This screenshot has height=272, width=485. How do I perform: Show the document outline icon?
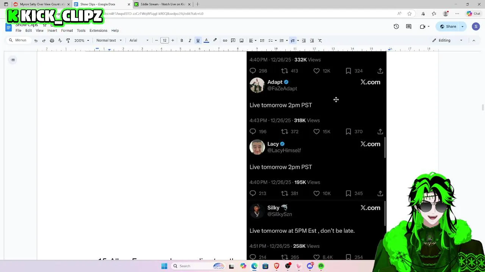13,60
